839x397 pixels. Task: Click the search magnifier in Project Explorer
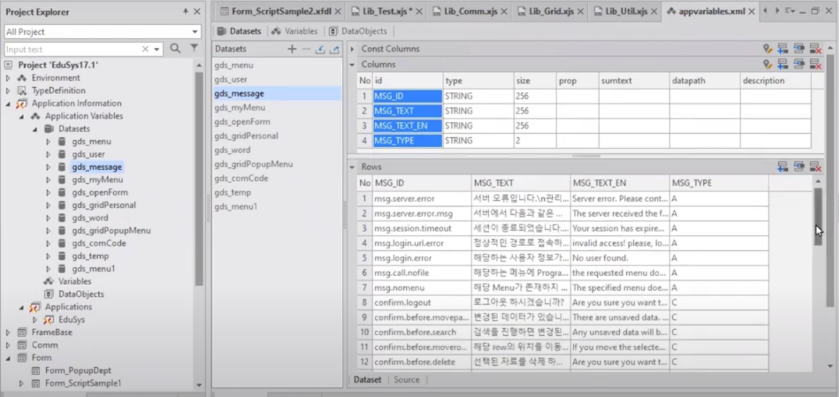click(x=175, y=49)
